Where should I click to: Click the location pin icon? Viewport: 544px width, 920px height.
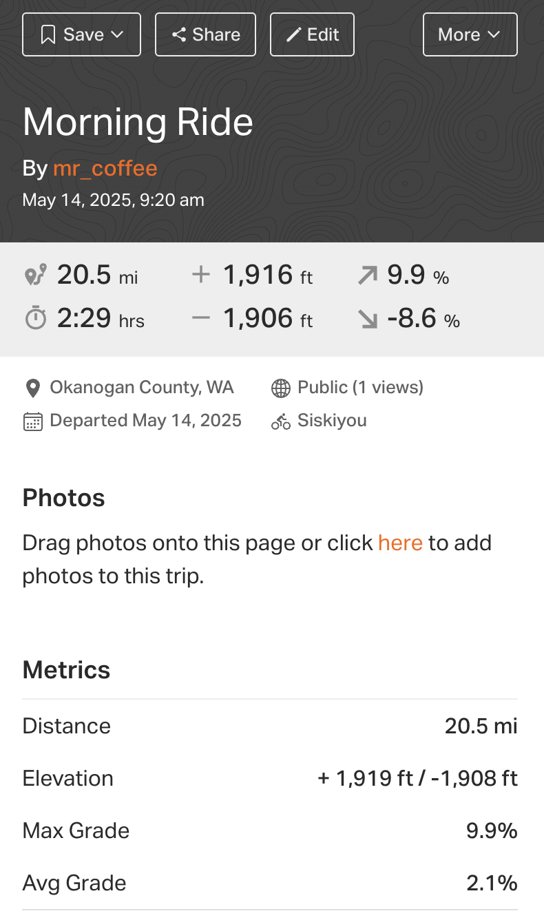pyautogui.click(x=32, y=388)
